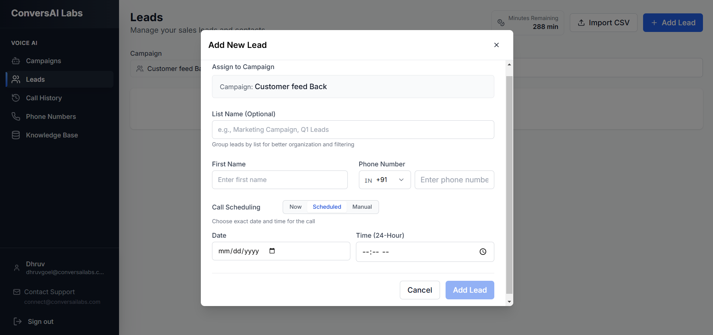The width and height of the screenshot is (713, 335).
Task: Click the ConversAI Labs logo text
Action: point(47,13)
